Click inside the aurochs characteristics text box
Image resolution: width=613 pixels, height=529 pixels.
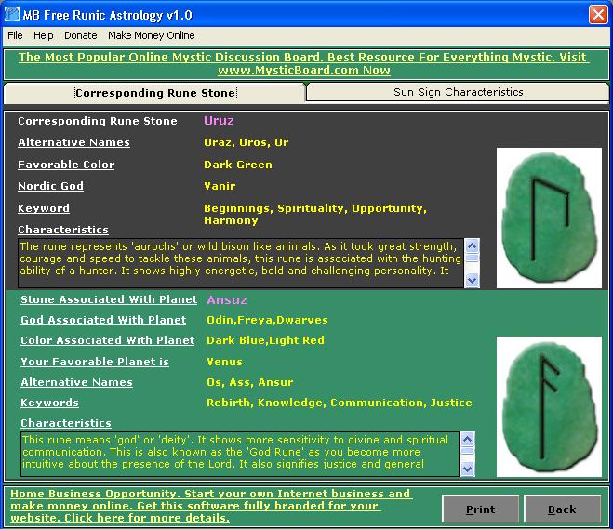241,262
